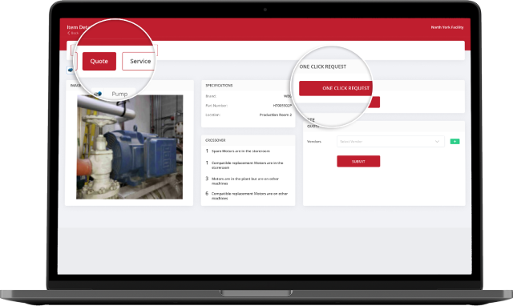Click the Select Vendor chevron arrow
This screenshot has height=306, width=513.
[x=437, y=142]
